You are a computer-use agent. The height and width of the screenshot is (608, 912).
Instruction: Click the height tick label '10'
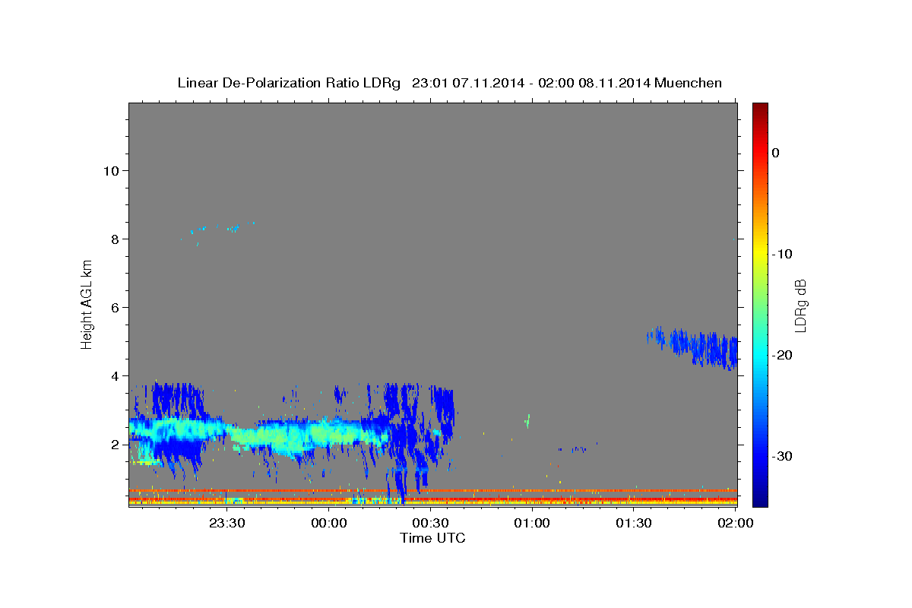[x=110, y=170]
